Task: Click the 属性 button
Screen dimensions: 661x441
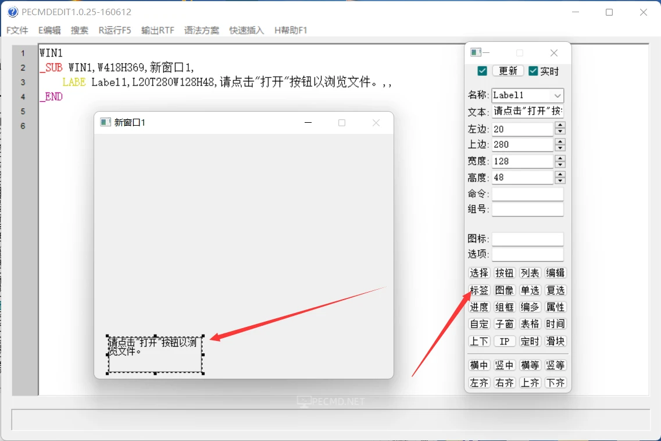Action: point(555,307)
